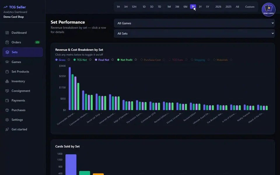Disable the Net Profit metric
Screen dimensions: 280x175
125,60
